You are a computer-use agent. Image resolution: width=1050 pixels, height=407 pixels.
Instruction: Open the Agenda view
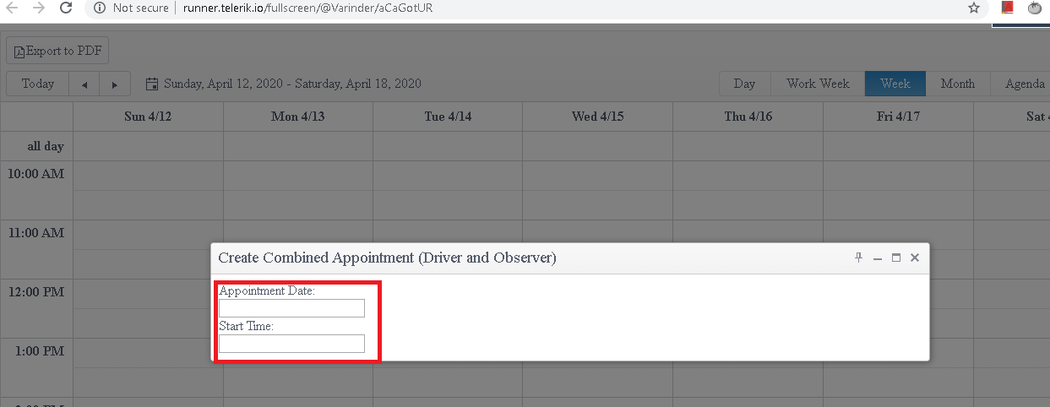(1024, 84)
